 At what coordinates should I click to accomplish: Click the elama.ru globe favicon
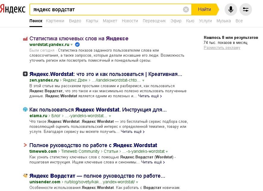[x=25, y=109]
